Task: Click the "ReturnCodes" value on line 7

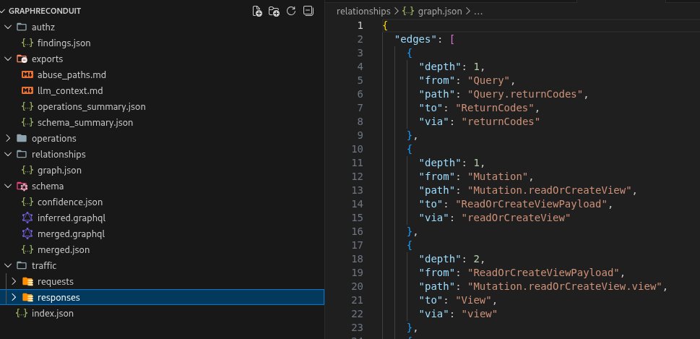Action: (495, 108)
